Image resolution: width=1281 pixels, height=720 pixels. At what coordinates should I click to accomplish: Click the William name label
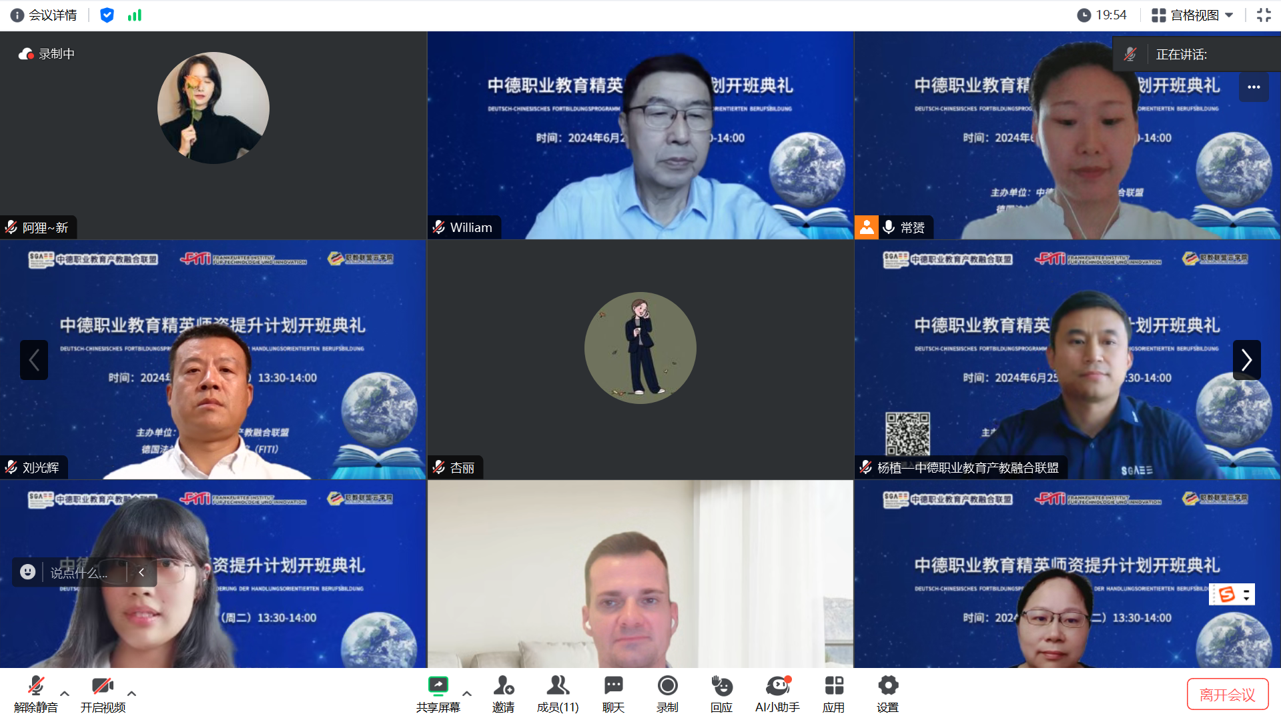pyautogui.click(x=471, y=227)
